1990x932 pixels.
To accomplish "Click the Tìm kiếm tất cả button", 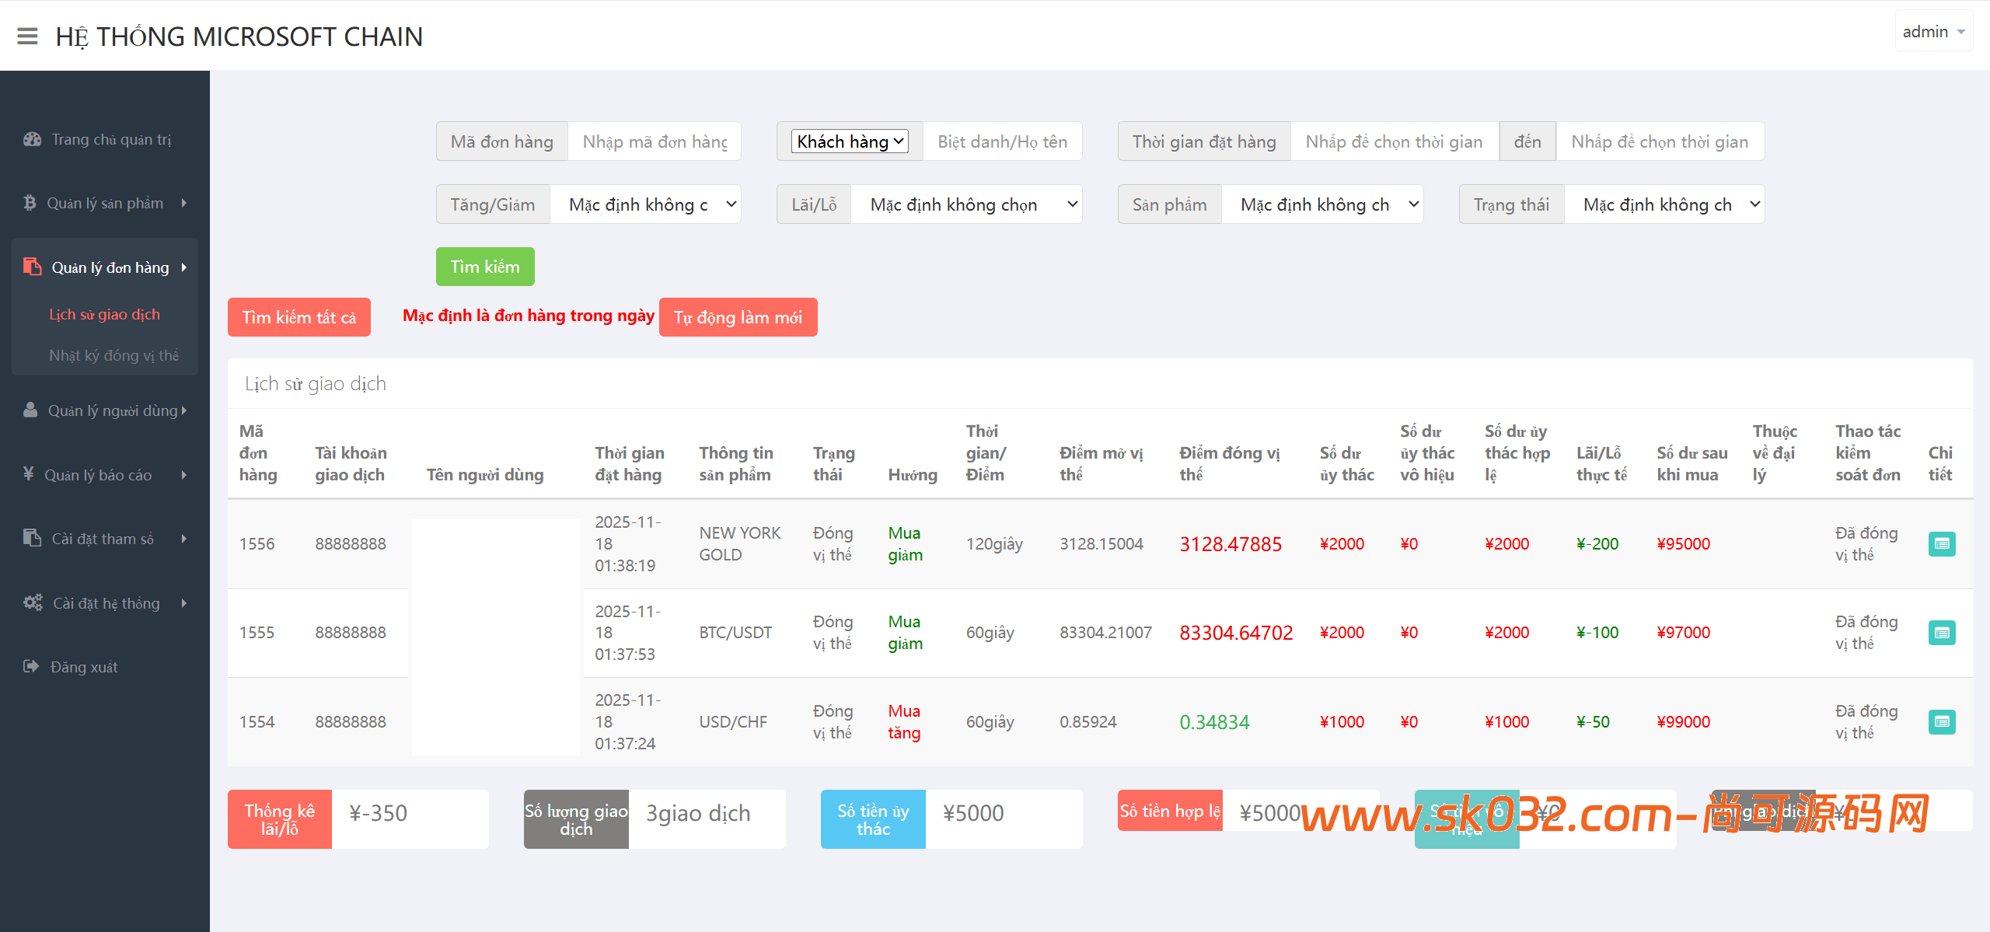I will click(298, 317).
